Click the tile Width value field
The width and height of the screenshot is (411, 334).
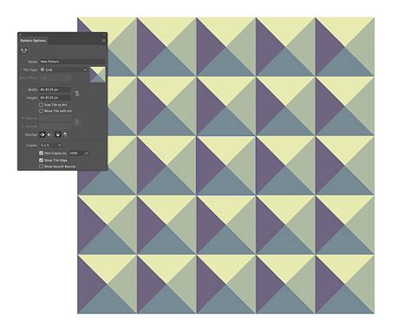pyautogui.click(x=55, y=89)
